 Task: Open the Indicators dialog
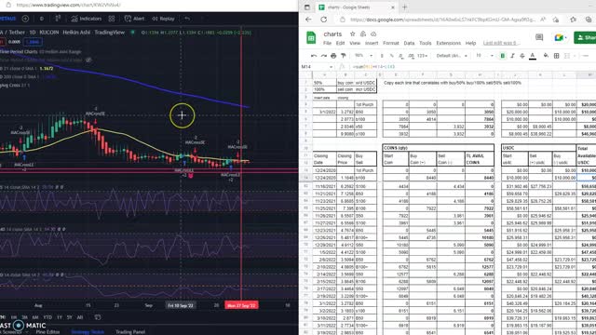click(87, 19)
